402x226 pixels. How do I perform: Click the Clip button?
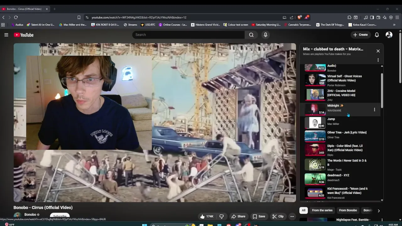point(278,216)
